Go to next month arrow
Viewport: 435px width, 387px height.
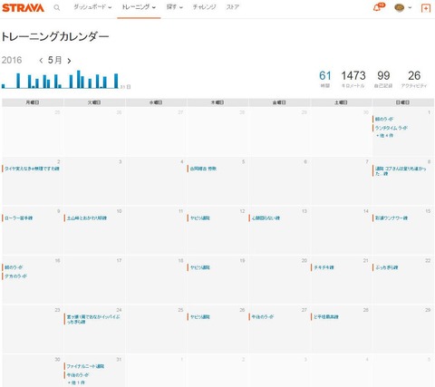click(69, 61)
